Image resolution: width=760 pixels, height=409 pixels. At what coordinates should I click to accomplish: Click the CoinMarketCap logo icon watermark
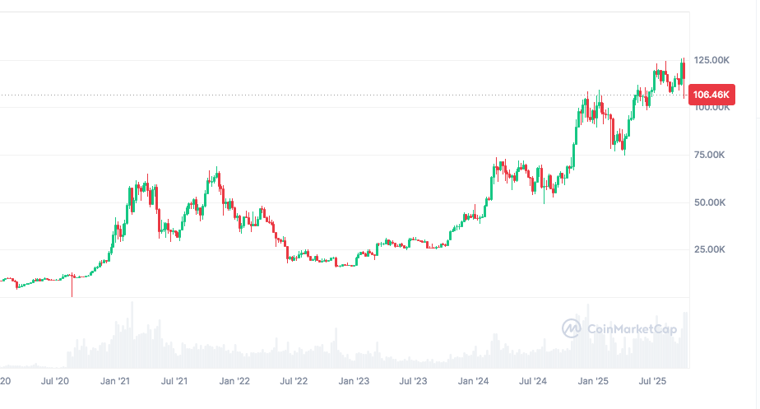572,329
